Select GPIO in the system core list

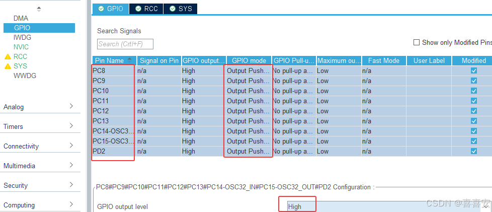(39, 28)
